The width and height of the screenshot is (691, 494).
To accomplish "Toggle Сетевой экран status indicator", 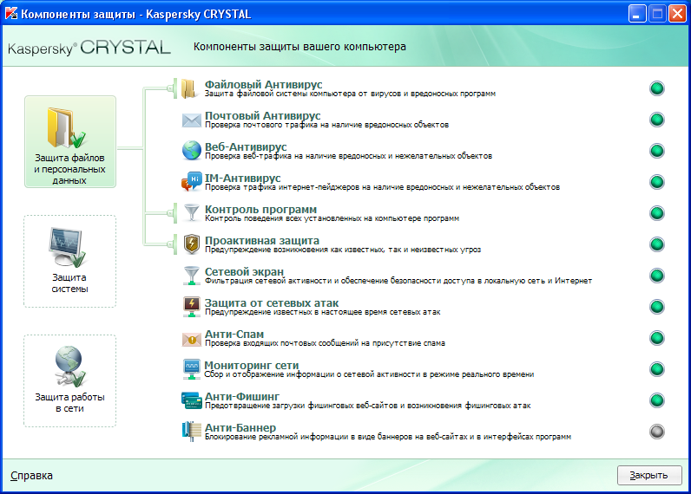I will point(656,276).
